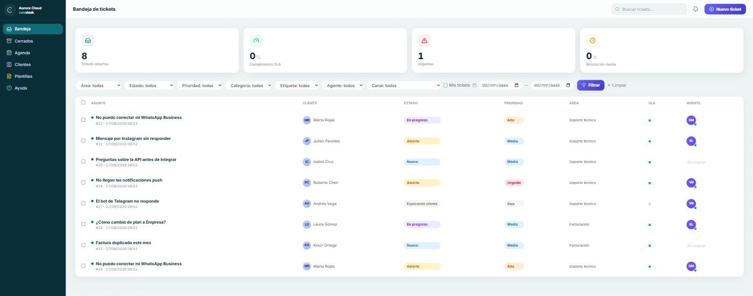
Task: Open Ayuda from the sidebar
Action: coord(33,88)
